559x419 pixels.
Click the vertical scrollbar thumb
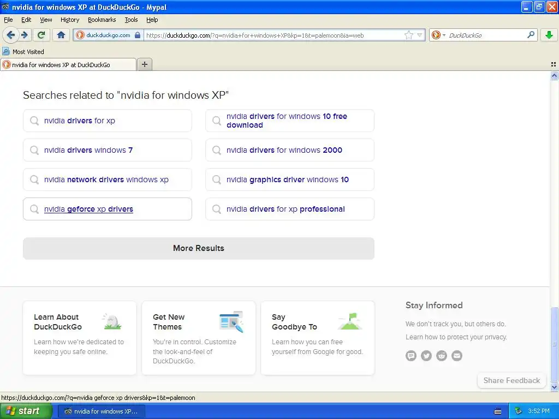pos(554,344)
